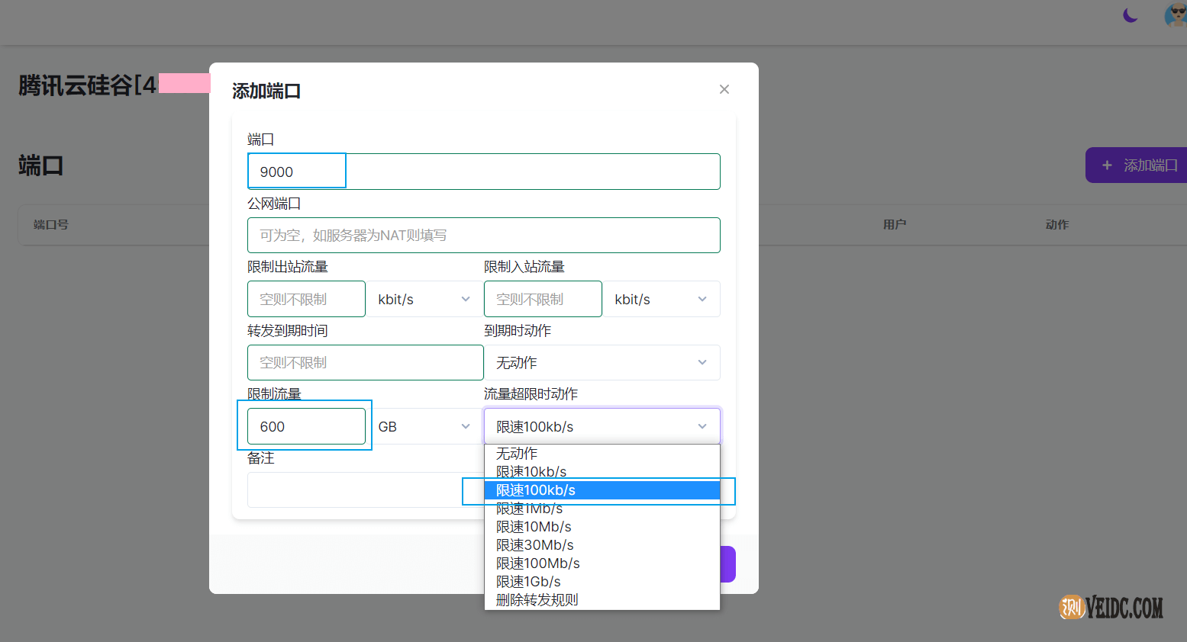The height and width of the screenshot is (642, 1187).
Task: Click the 限制流量 field with 600
Action: (306, 426)
